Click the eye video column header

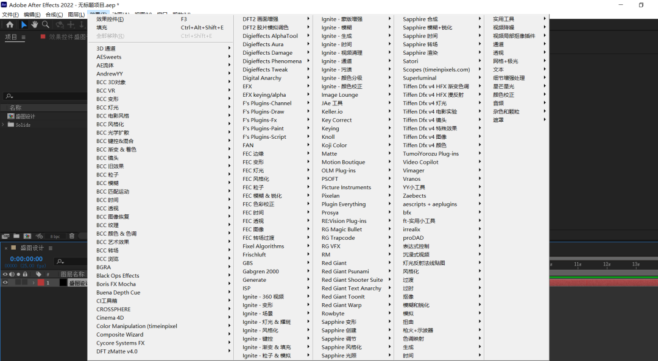pos(5,274)
